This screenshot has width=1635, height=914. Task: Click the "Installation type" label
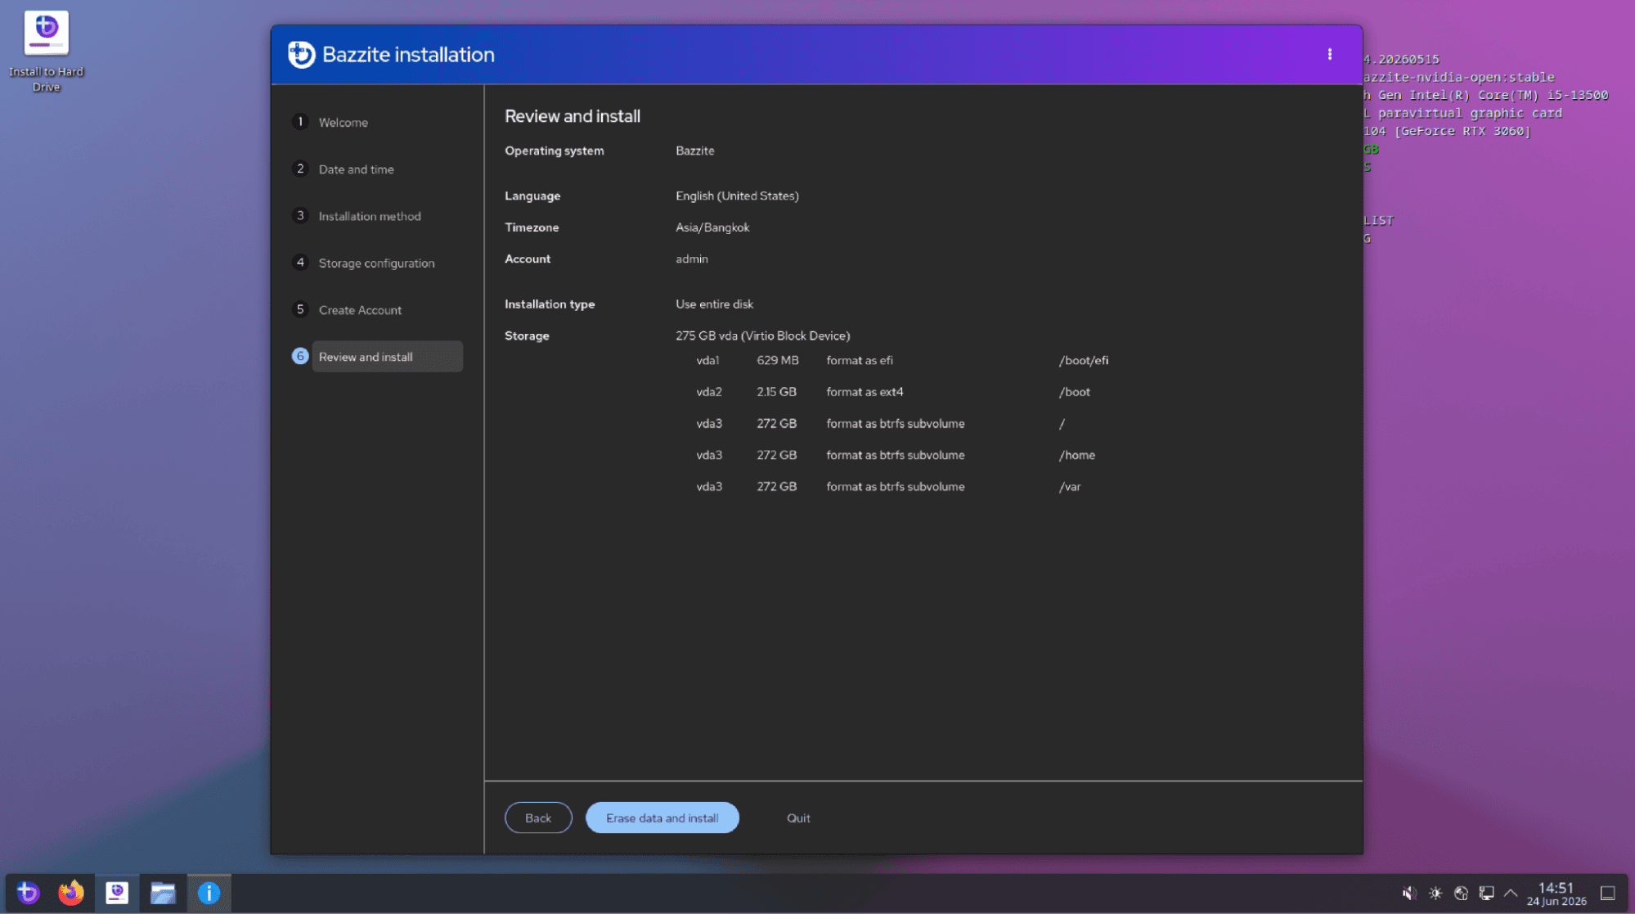pos(550,304)
